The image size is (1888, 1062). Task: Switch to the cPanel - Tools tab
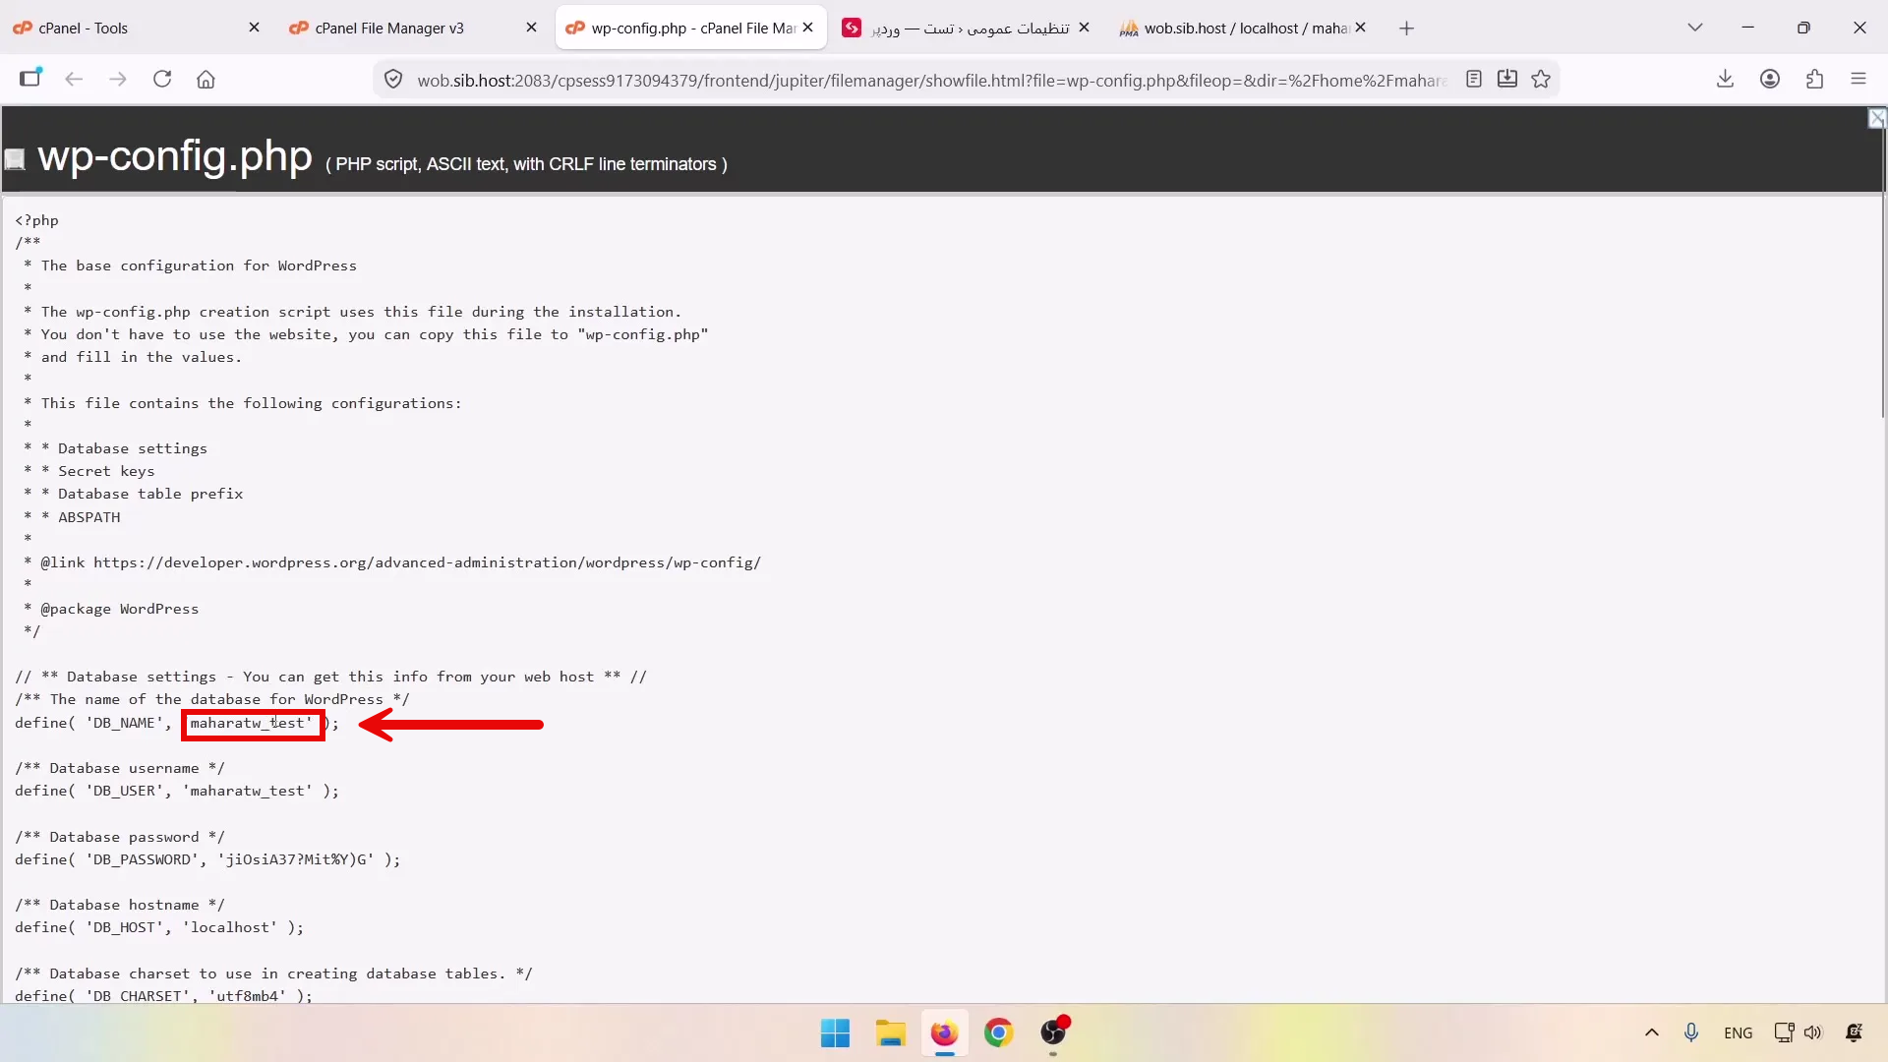click(138, 29)
